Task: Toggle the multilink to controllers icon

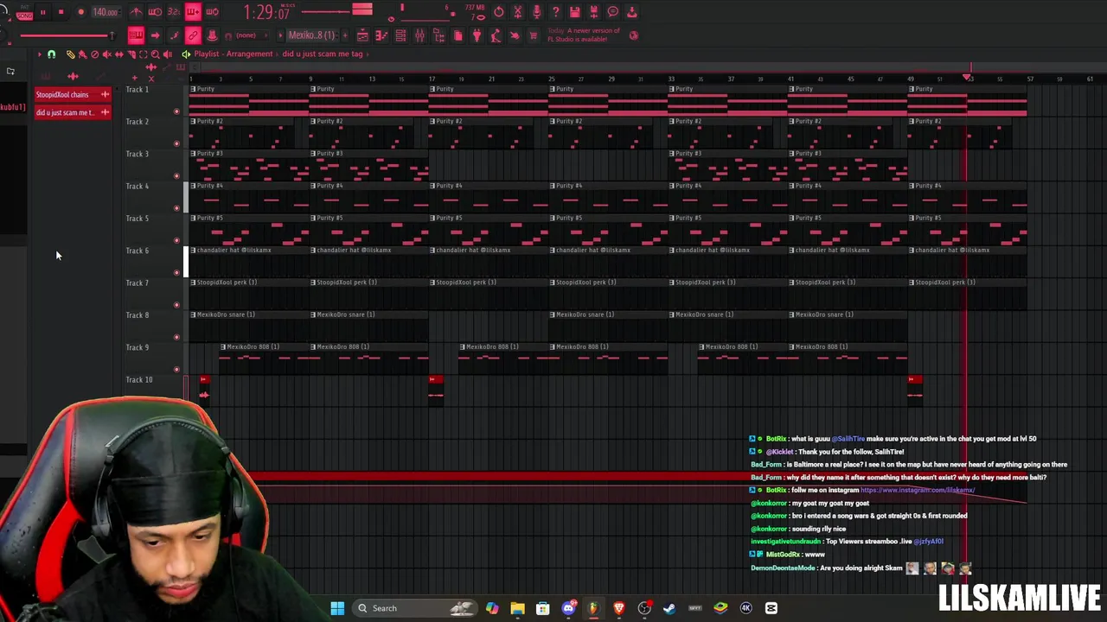Action: [212, 35]
